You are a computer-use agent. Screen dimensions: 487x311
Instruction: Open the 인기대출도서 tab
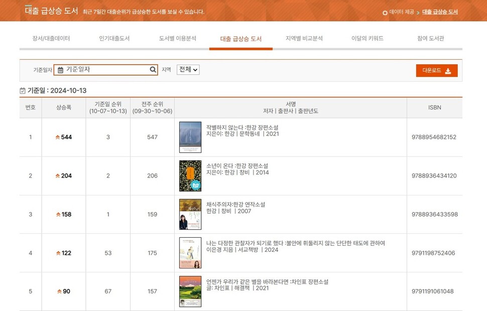(x=114, y=39)
